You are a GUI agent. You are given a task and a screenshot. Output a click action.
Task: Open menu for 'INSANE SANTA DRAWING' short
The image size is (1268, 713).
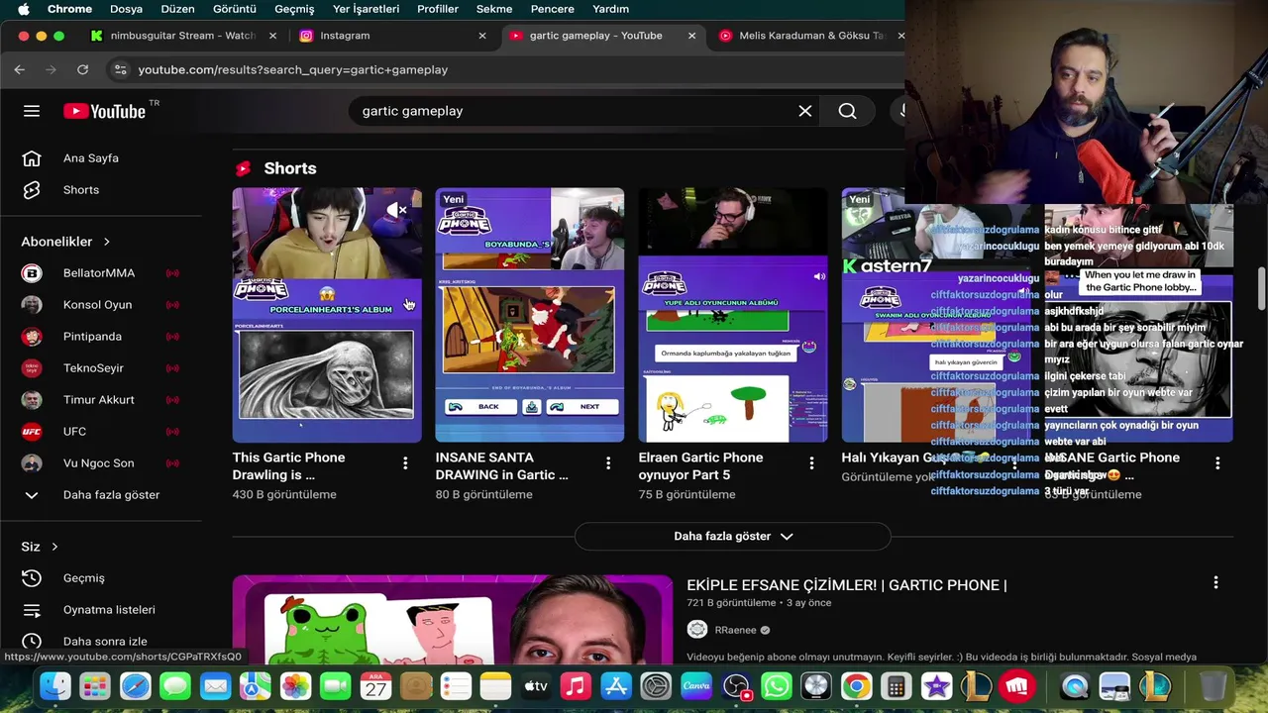click(x=608, y=462)
